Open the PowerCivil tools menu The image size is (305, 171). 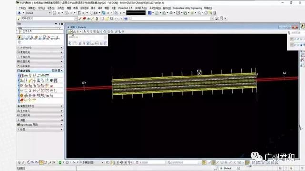click(125, 8)
